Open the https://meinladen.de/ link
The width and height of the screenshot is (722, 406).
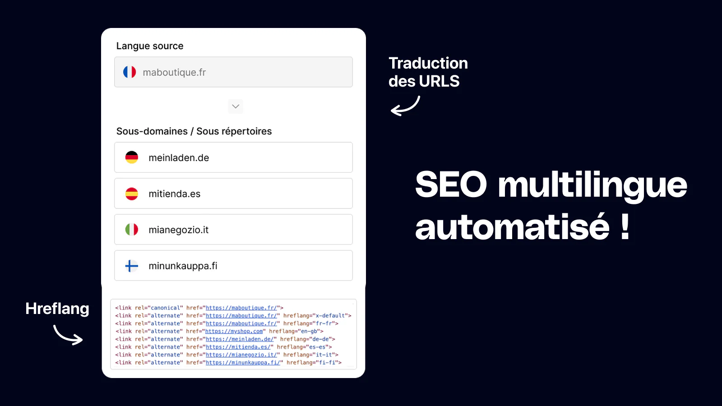(x=240, y=339)
